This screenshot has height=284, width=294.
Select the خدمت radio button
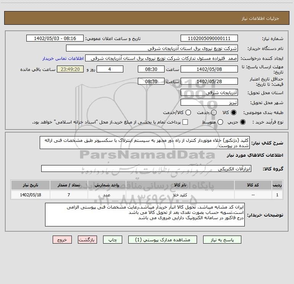point(214,112)
